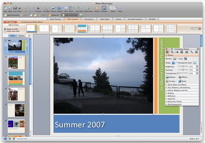Open the SmartArt Graphics tab

pyautogui.click(x=135, y=19)
